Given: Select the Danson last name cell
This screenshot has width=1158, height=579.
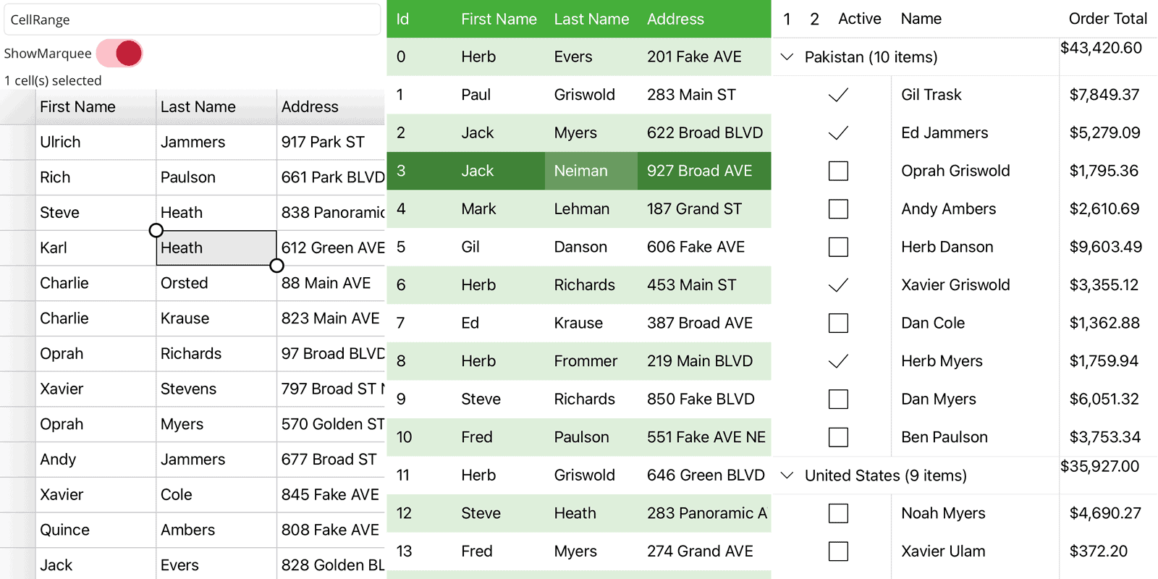Looking at the screenshot, I should click(591, 247).
